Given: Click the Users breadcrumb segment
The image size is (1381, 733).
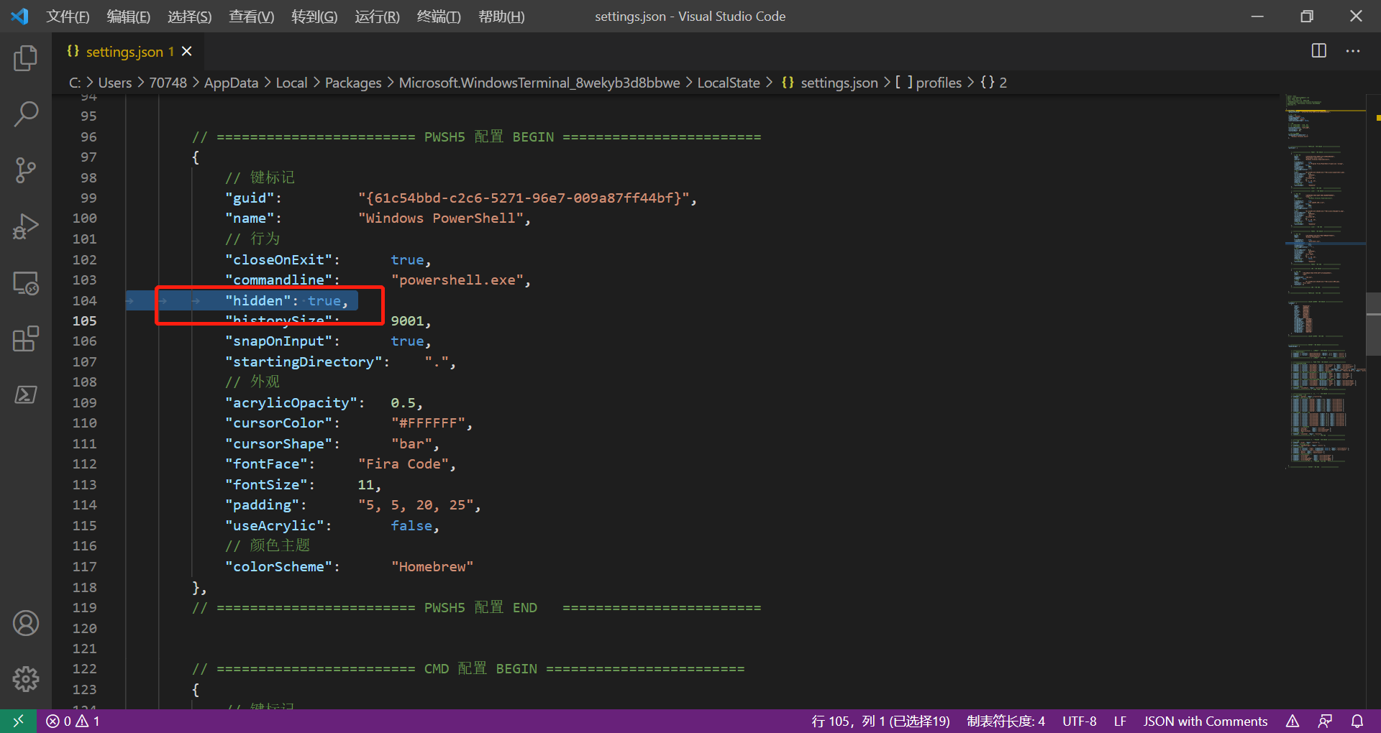Looking at the screenshot, I should (x=115, y=83).
